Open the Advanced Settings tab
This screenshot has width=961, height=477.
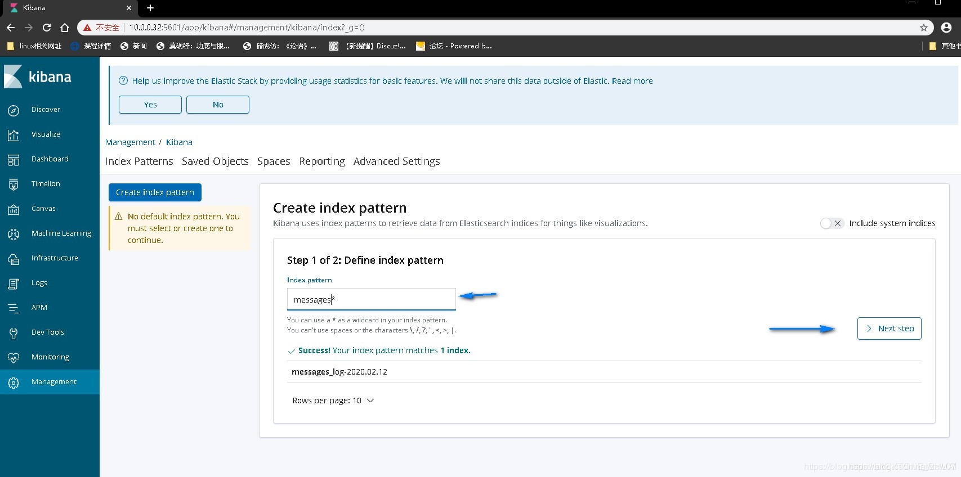click(x=397, y=161)
